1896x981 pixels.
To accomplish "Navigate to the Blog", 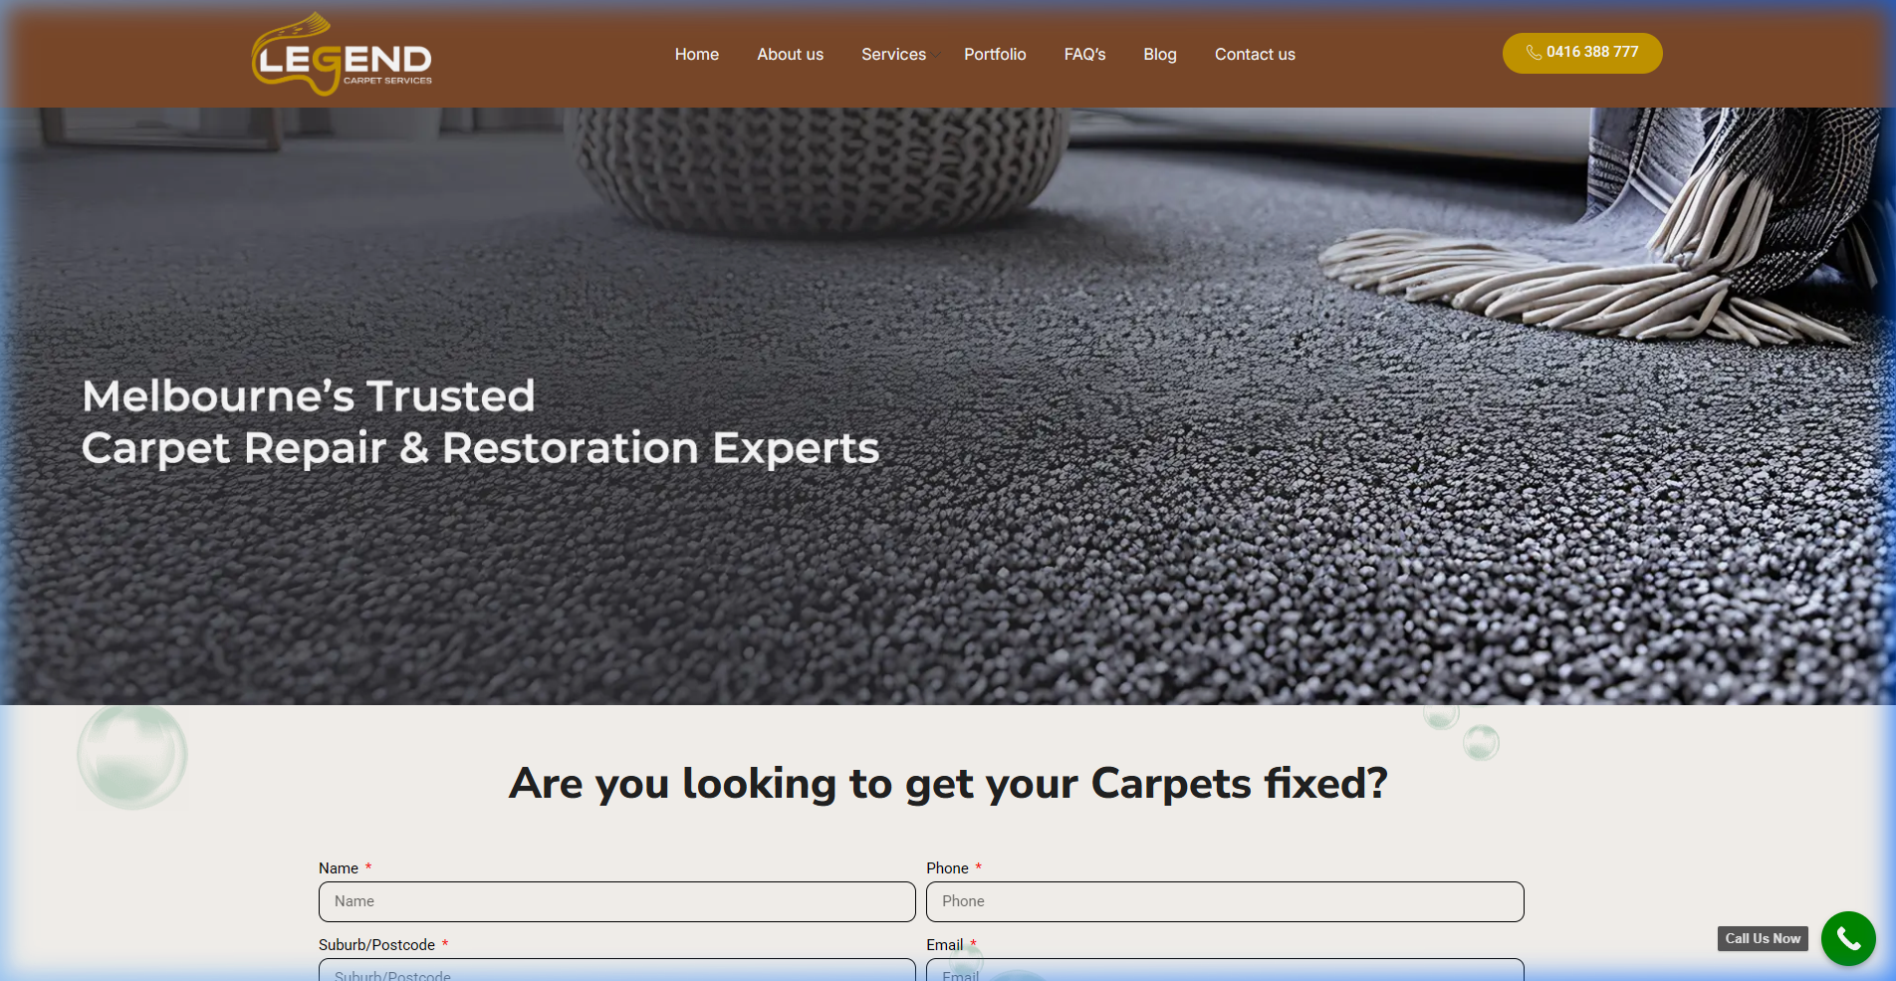I will click(x=1159, y=55).
